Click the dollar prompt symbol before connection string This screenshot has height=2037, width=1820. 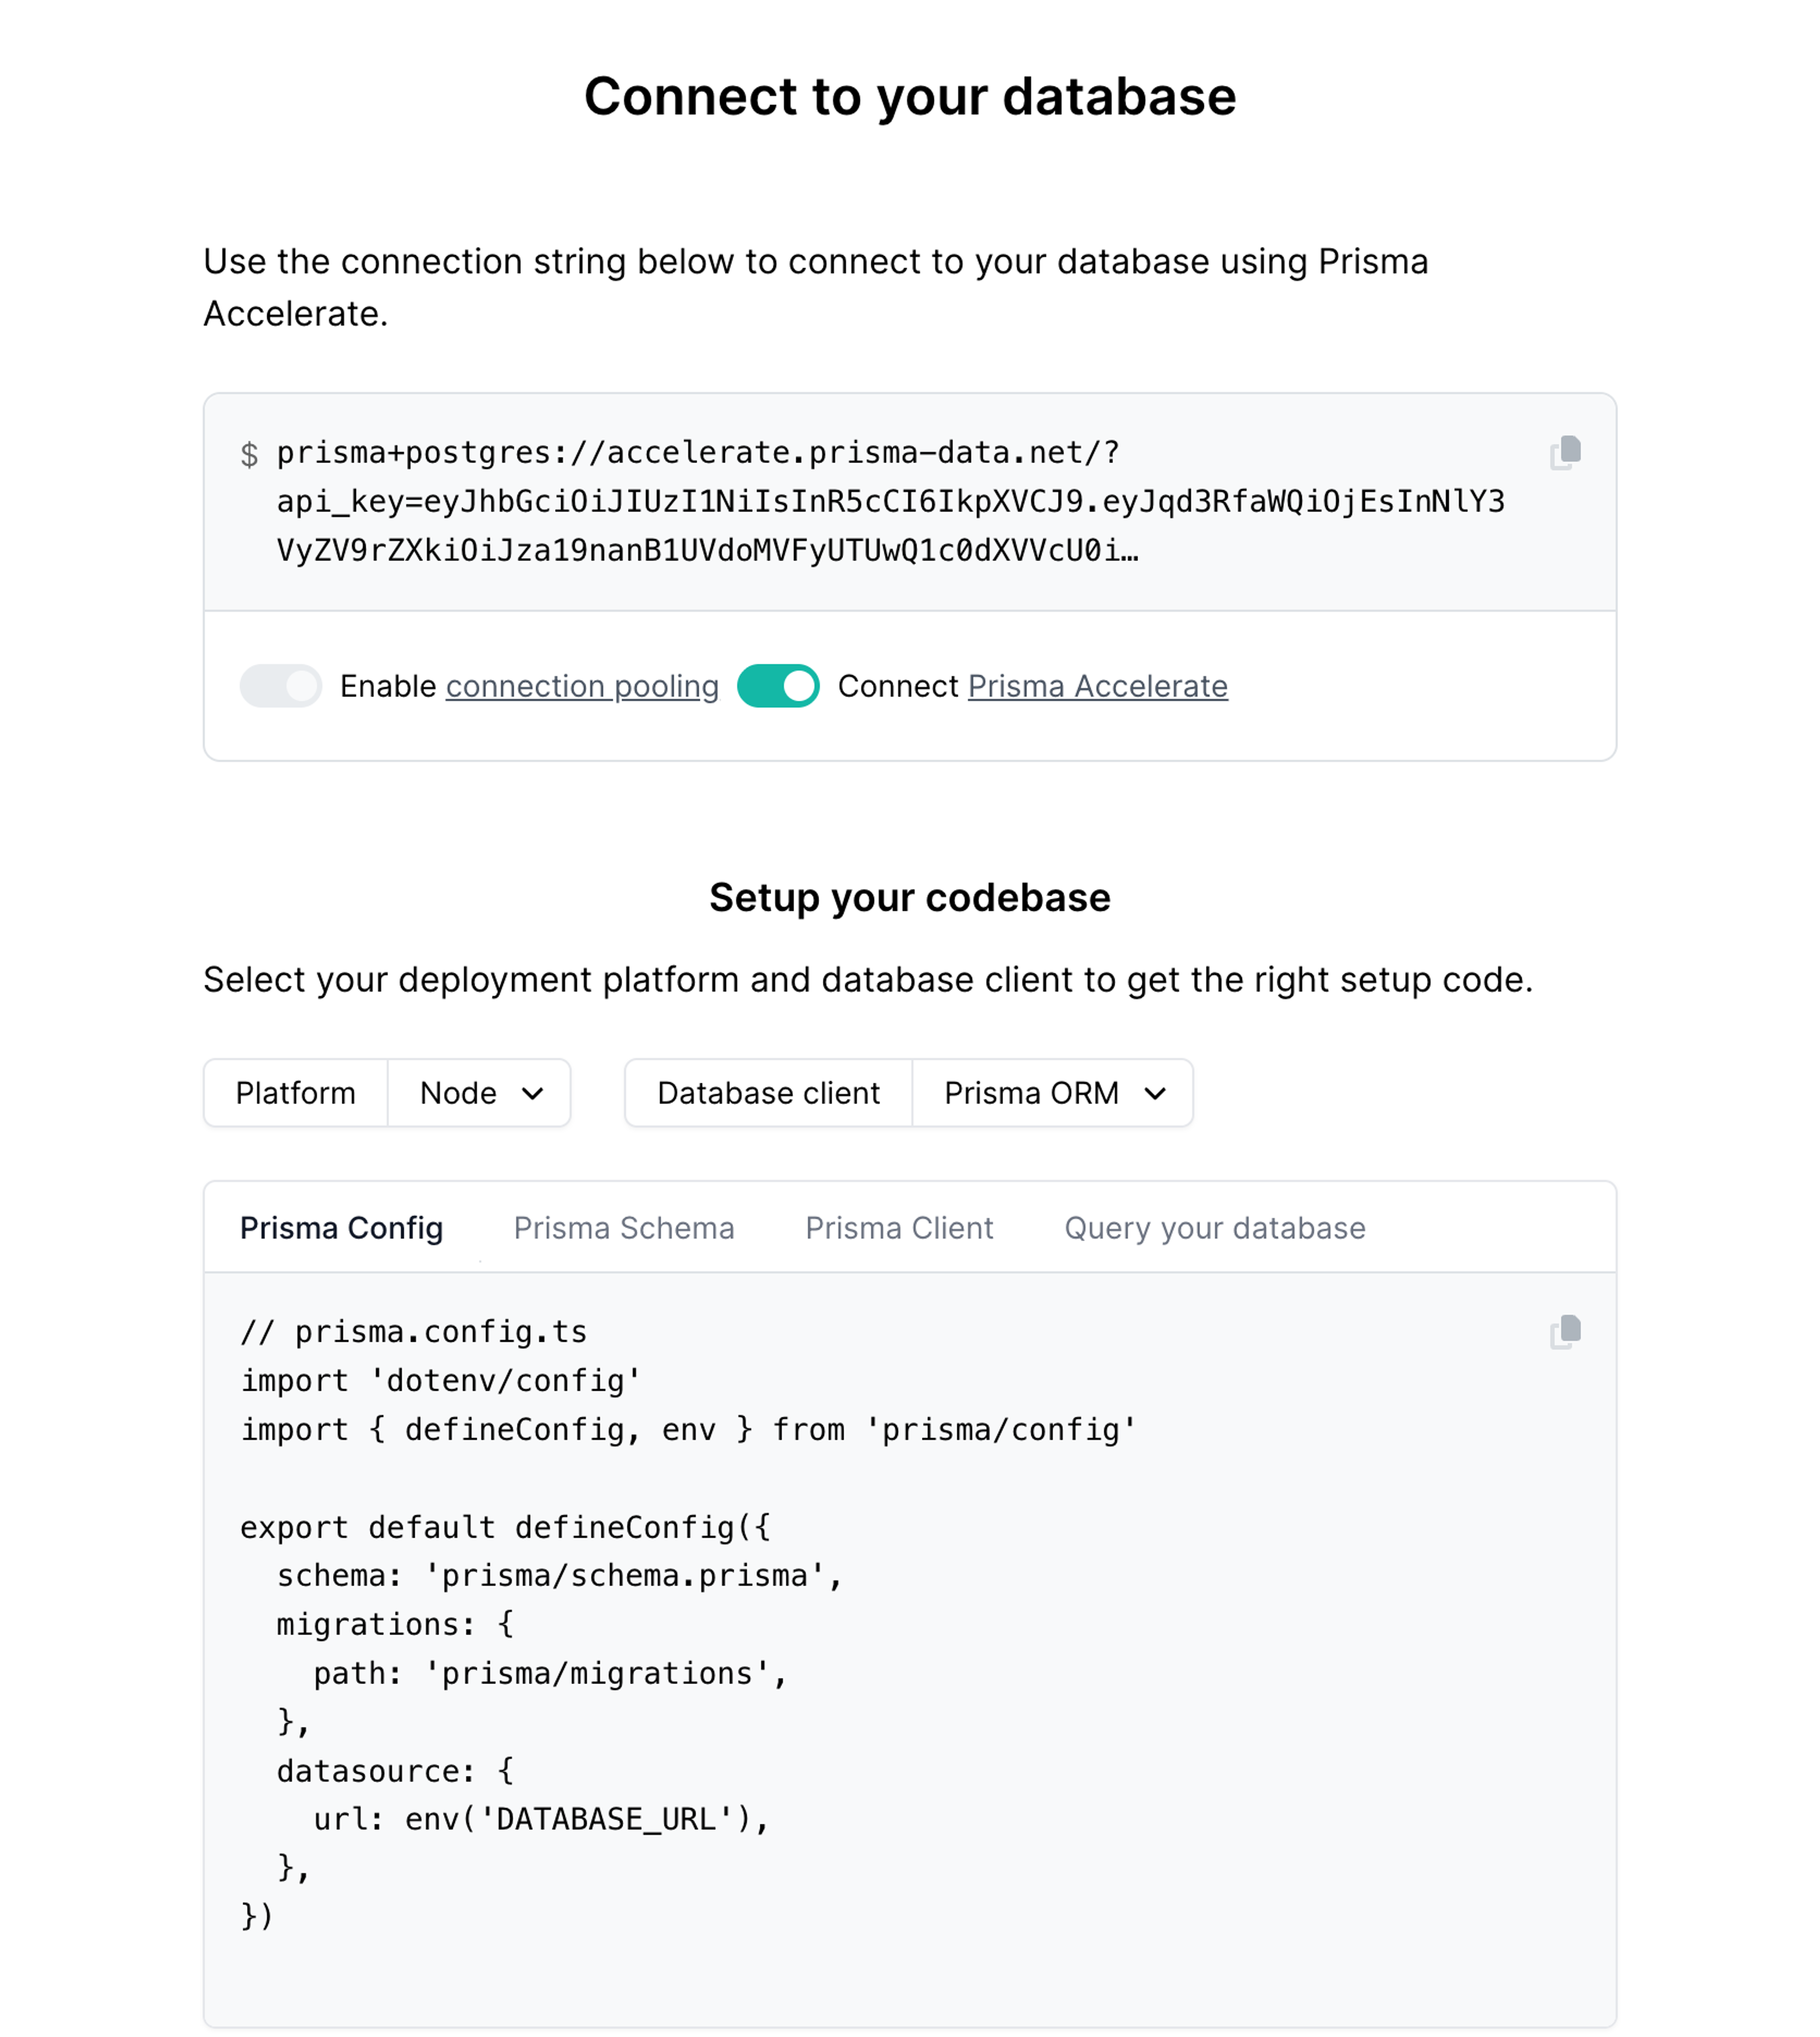pyautogui.click(x=249, y=455)
